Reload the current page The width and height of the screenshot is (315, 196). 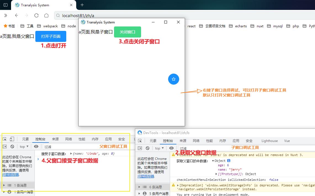[36, 15]
